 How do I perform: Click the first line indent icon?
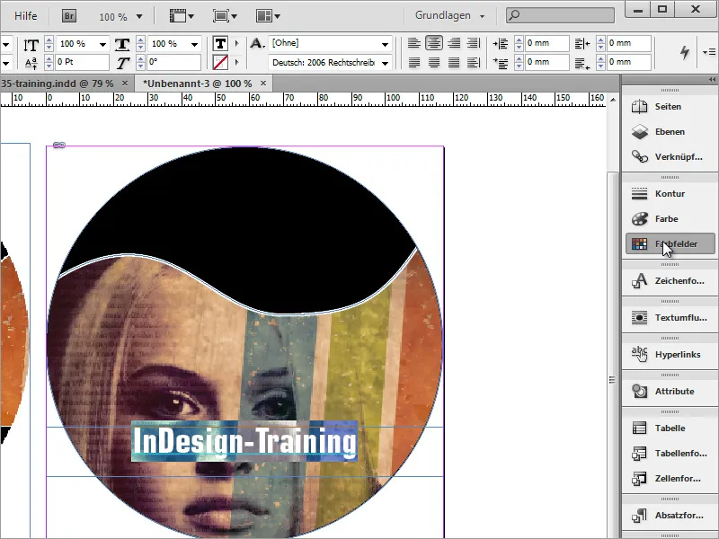click(x=500, y=63)
